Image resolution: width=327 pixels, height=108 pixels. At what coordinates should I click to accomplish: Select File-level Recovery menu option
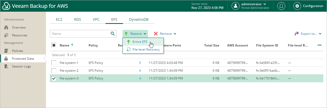146,50
